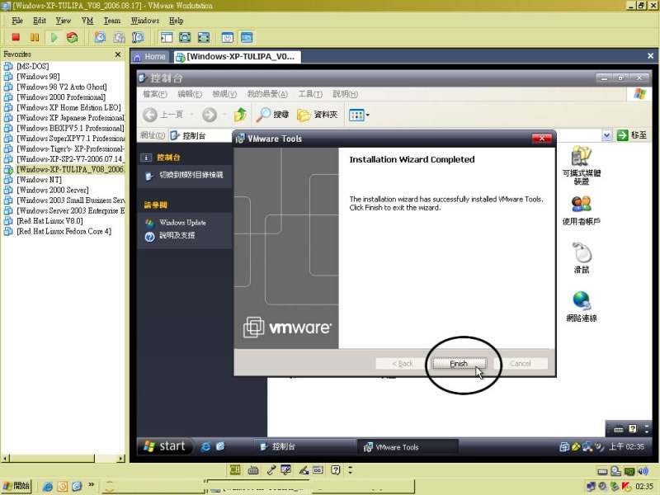Click the green Up folder icon
Viewport: 660px width, 495px height.
coord(240,115)
